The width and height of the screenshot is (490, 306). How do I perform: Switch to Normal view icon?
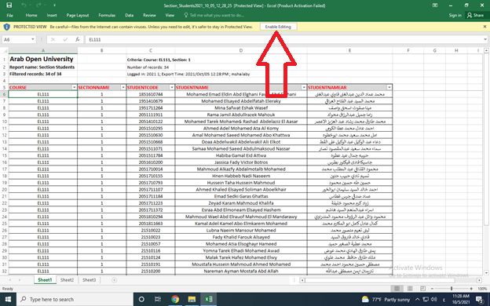(x=397, y=289)
